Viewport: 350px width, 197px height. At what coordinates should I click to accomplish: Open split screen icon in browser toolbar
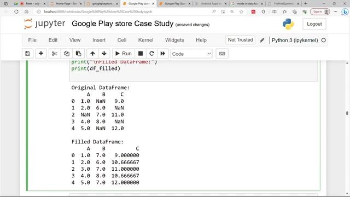click(275, 11)
